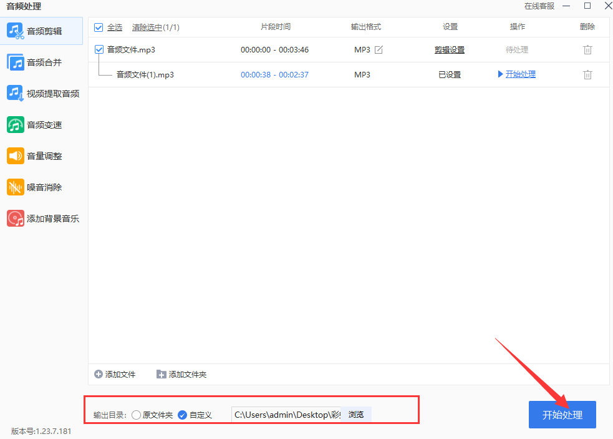Screen dimensions: 613x439
Task: Click the 删除 column header
Action: pos(587,27)
